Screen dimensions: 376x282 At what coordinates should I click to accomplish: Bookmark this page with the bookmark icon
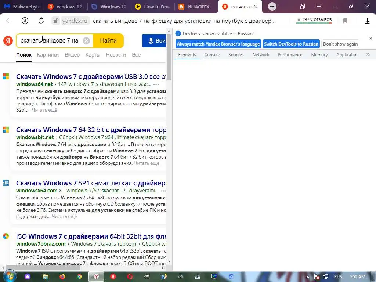point(345,21)
